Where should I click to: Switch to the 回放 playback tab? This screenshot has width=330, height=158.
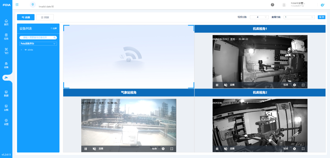pyautogui.click(x=45, y=17)
